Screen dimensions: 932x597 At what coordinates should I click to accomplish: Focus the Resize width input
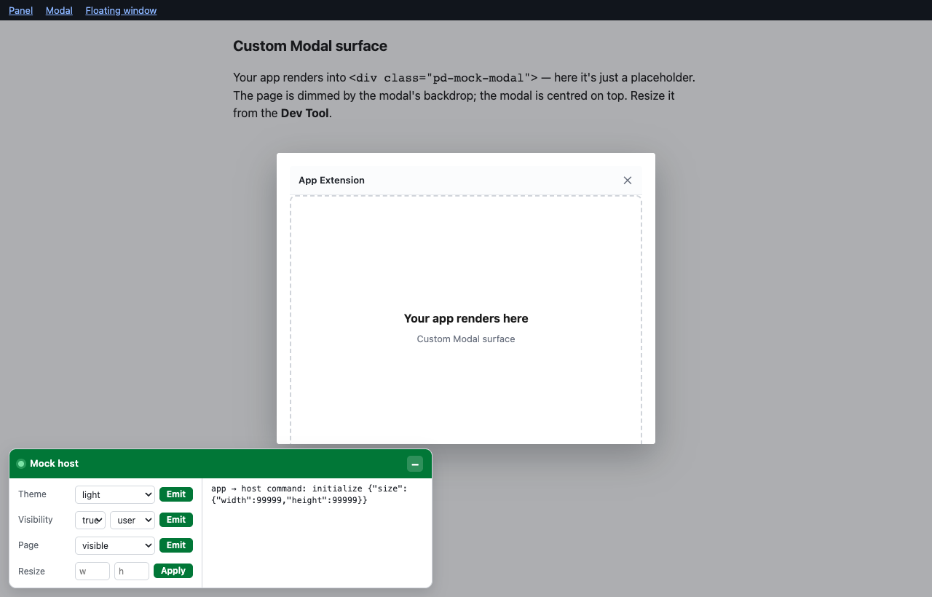(x=92, y=571)
